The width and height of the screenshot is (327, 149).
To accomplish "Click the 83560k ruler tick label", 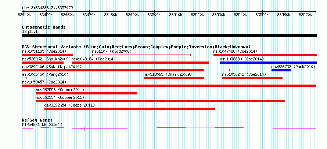I will coord(284,15).
